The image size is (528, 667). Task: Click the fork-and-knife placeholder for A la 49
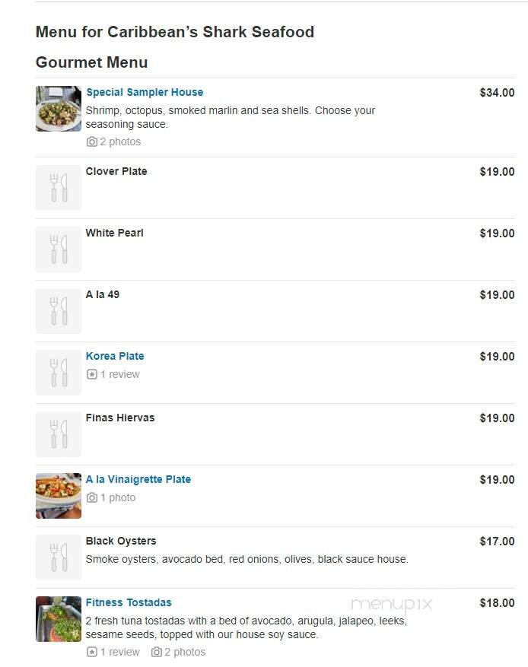(59, 310)
